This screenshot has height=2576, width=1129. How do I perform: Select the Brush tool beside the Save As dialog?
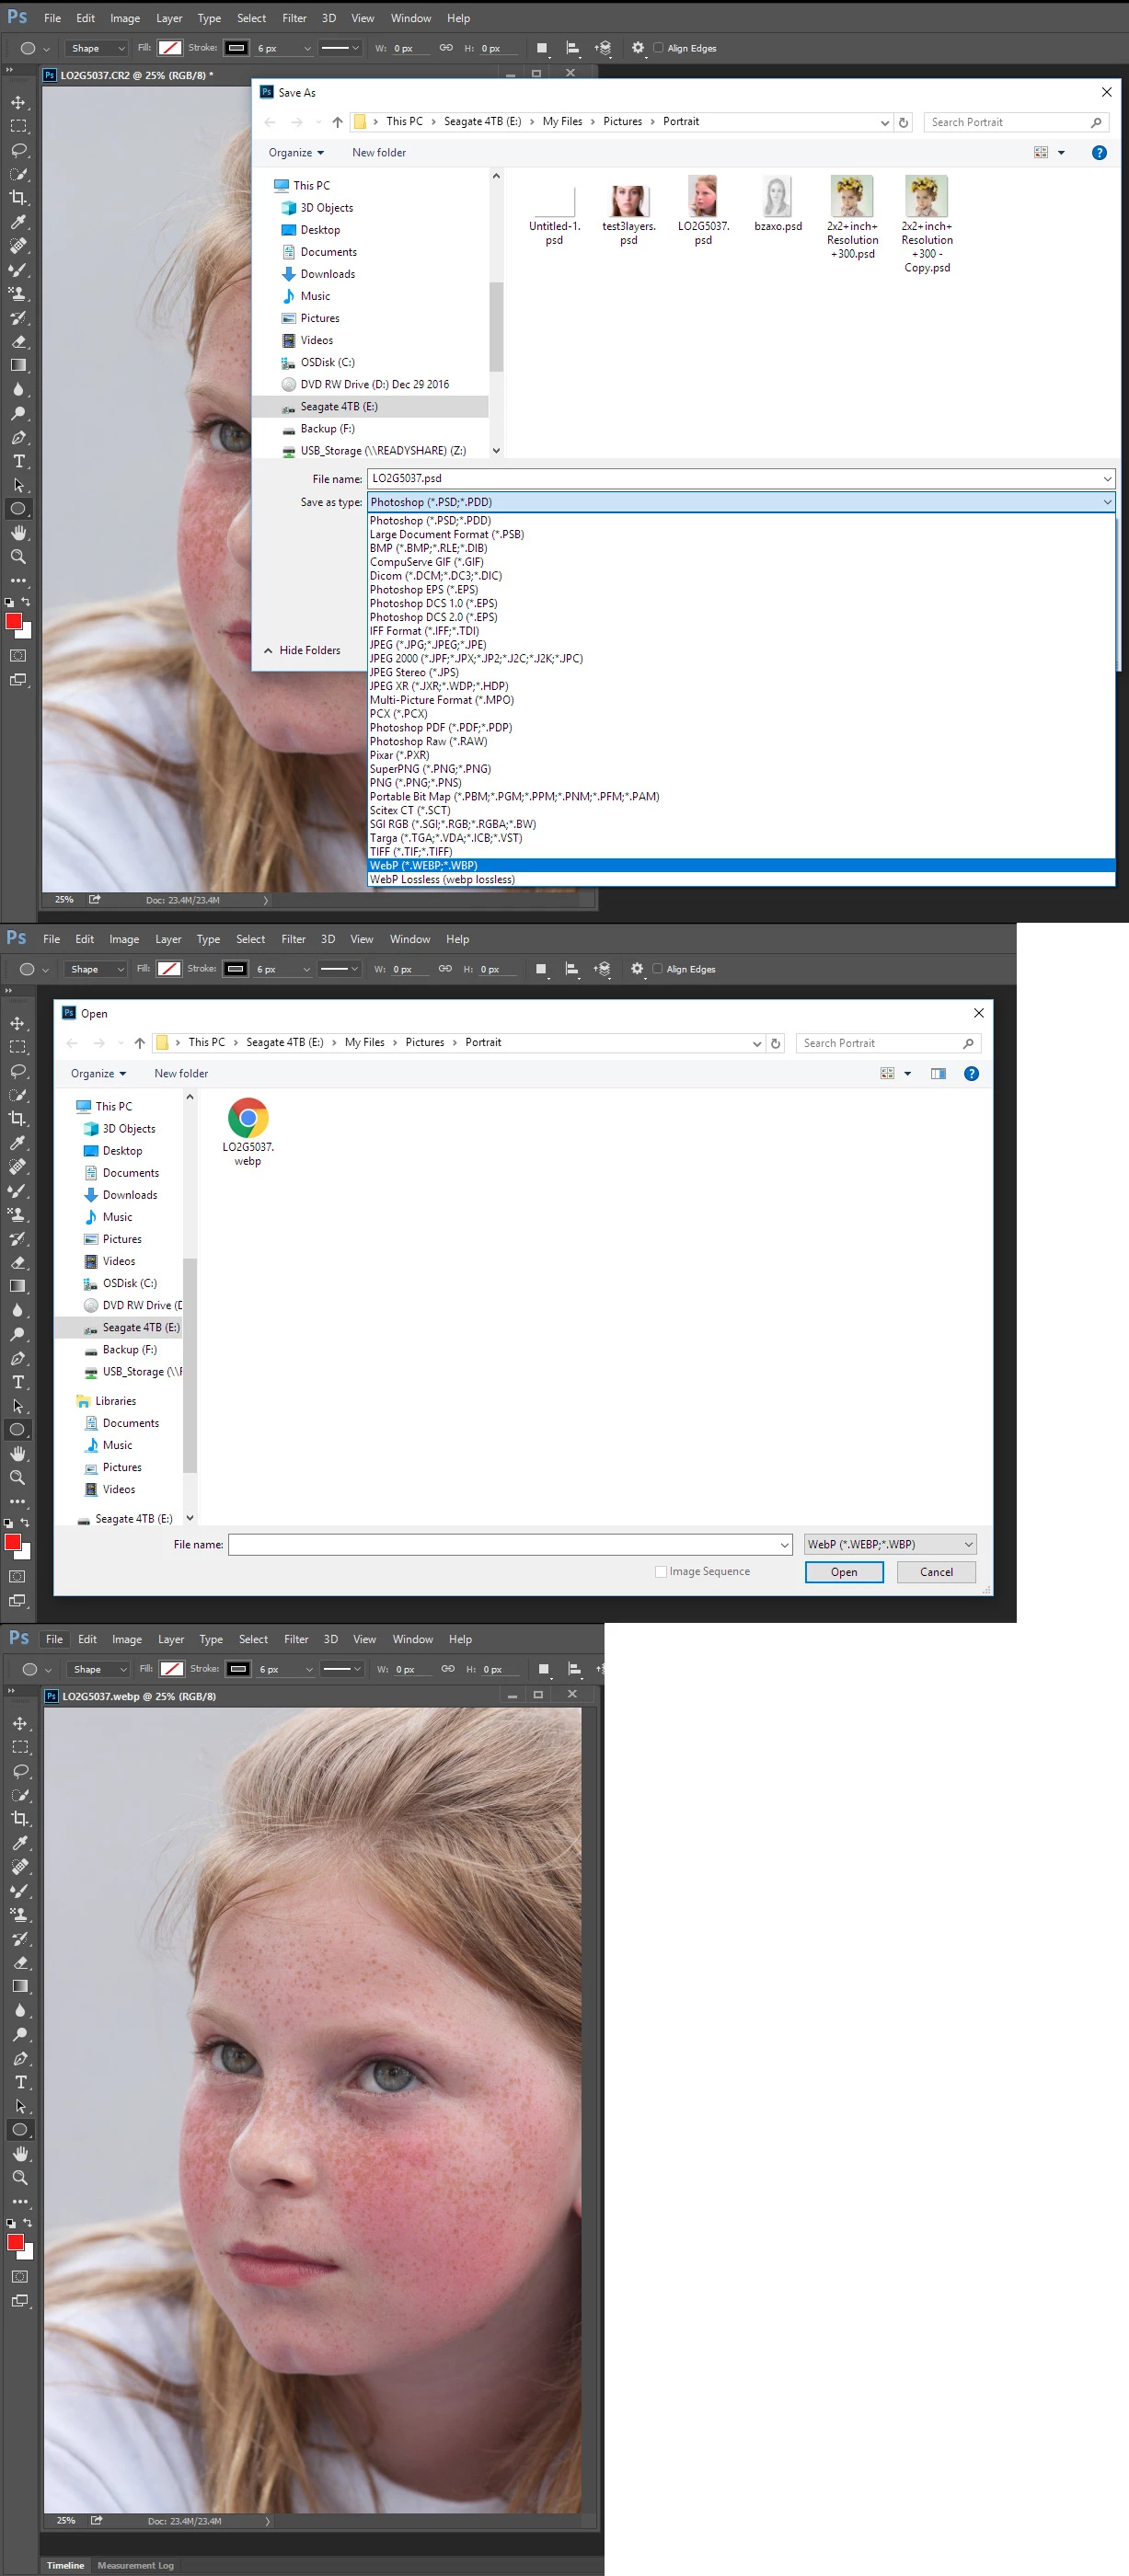pos(18,270)
